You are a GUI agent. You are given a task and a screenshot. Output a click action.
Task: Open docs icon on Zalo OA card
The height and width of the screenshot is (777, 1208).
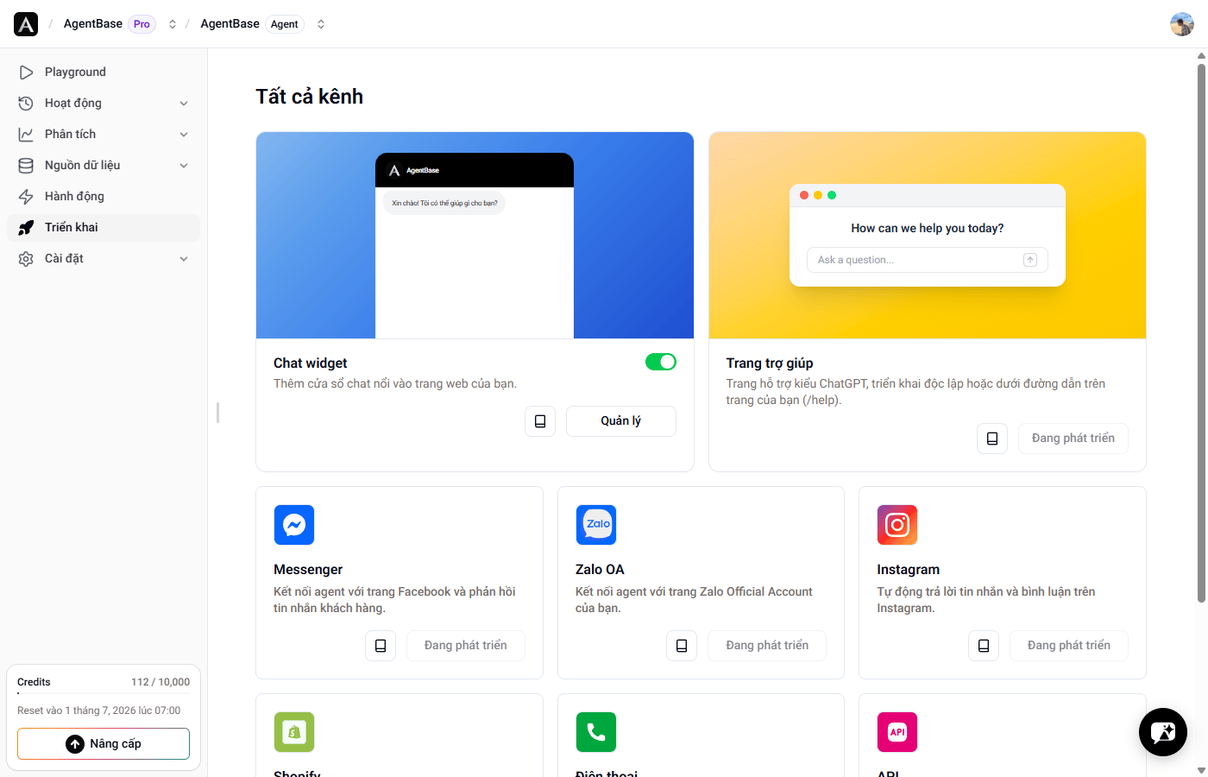click(x=682, y=646)
